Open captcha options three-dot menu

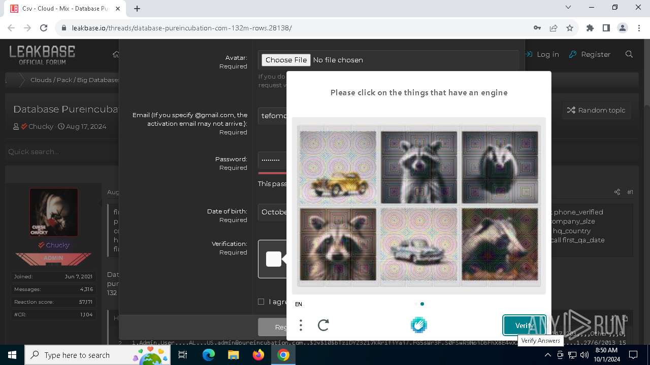[x=301, y=325]
